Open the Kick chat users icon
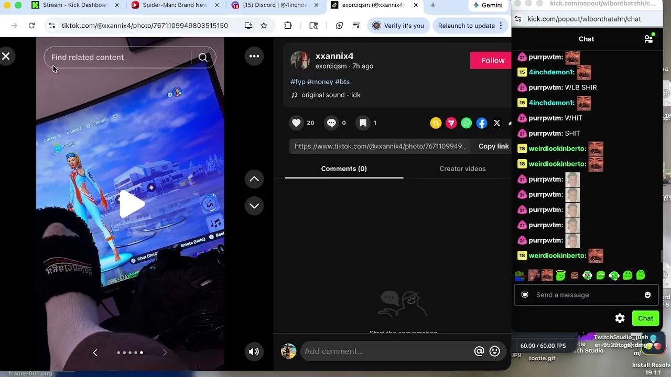The image size is (671, 377). 648,39
